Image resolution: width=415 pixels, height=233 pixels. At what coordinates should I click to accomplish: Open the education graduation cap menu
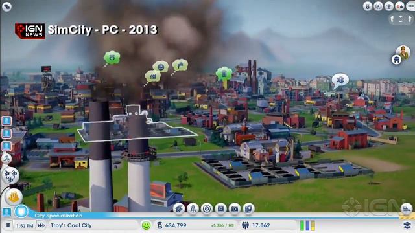(x=179, y=208)
